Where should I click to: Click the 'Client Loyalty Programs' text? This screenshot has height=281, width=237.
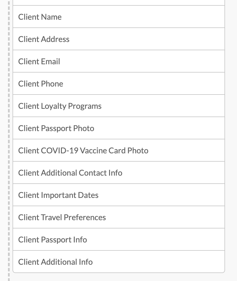[x=60, y=106]
